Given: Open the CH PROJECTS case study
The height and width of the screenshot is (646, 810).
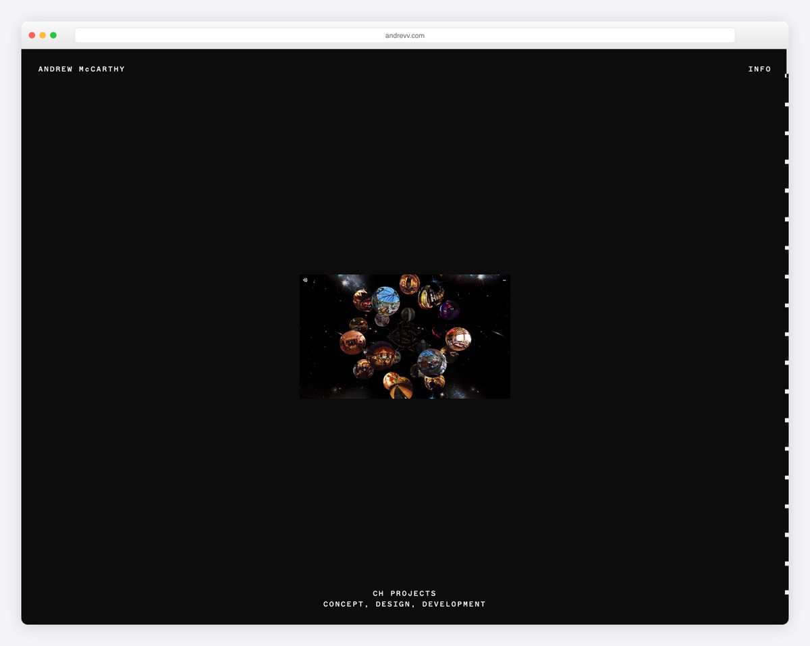Looking at the screenshot, I should coord(404,593).
